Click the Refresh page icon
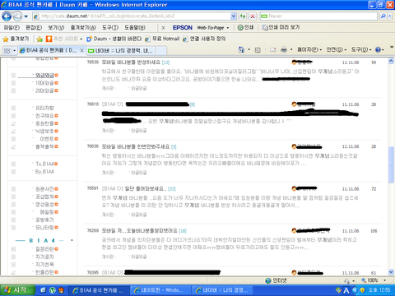This screenshot has height=296, width=395. click(243, 16)
